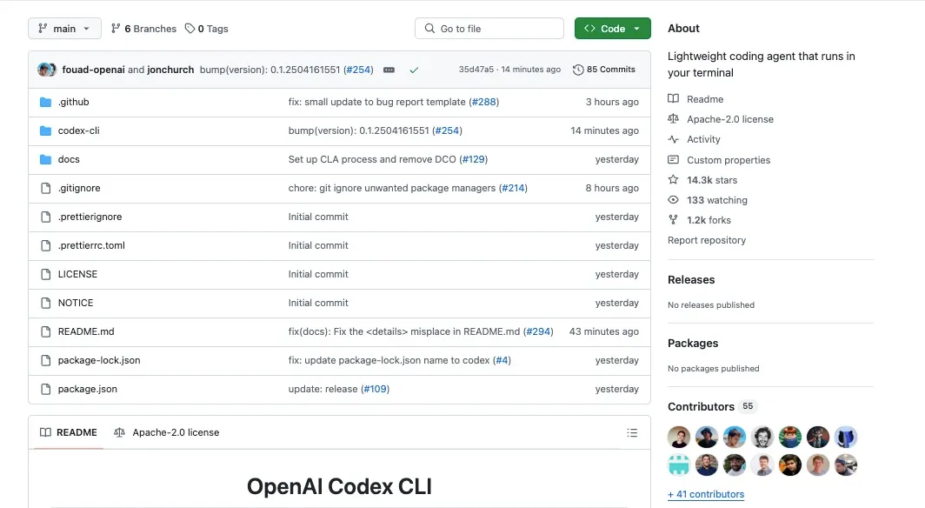Open Activity in About sidebar
Viewport: 925px width, 508px height.
[703, 139]
